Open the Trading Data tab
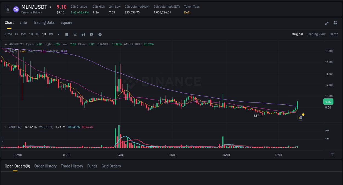Viewport: 343px width, 185px height. 44,22
